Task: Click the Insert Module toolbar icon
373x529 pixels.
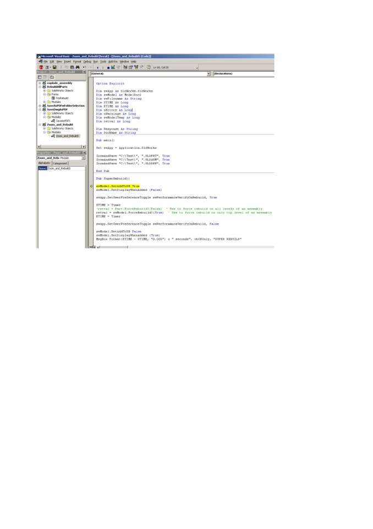Action: click(x=47, y=67)
